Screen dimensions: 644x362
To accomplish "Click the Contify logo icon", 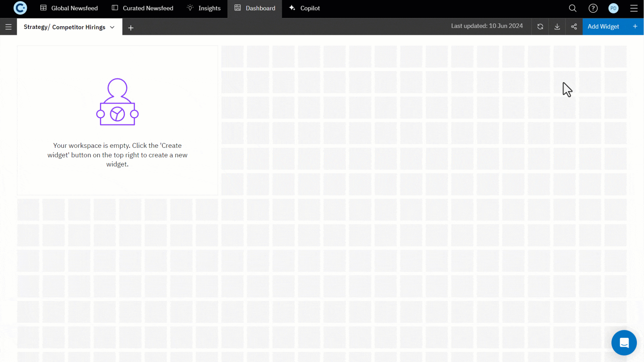I will [20, 8].
